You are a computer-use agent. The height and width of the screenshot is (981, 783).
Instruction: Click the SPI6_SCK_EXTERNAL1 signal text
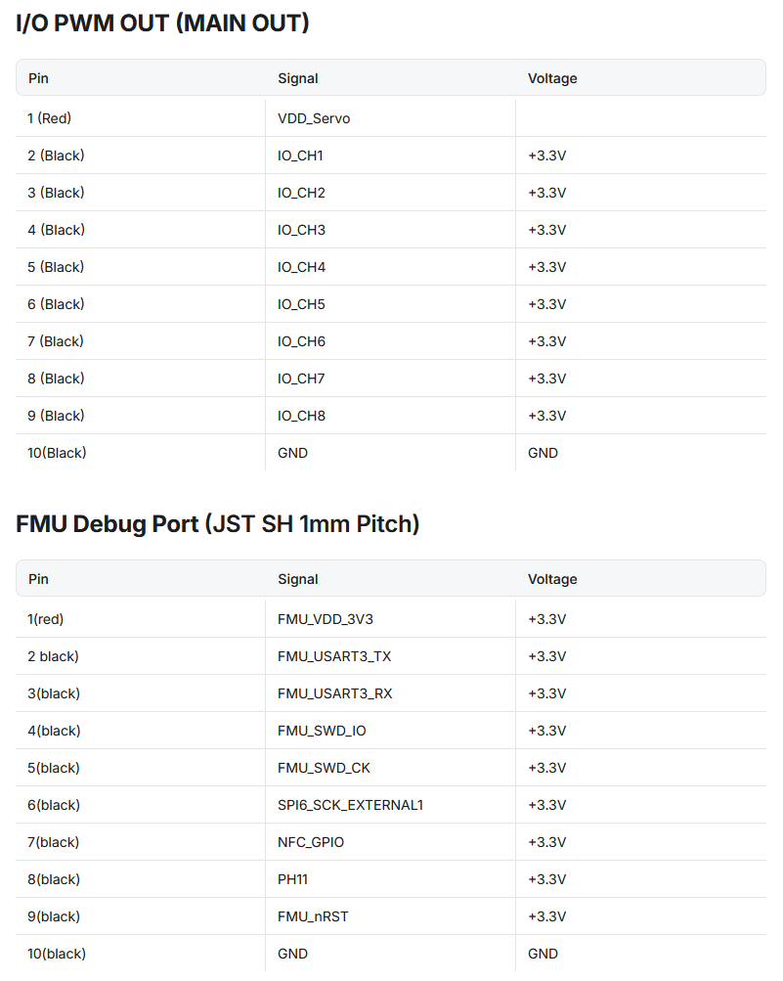point(350,805)
